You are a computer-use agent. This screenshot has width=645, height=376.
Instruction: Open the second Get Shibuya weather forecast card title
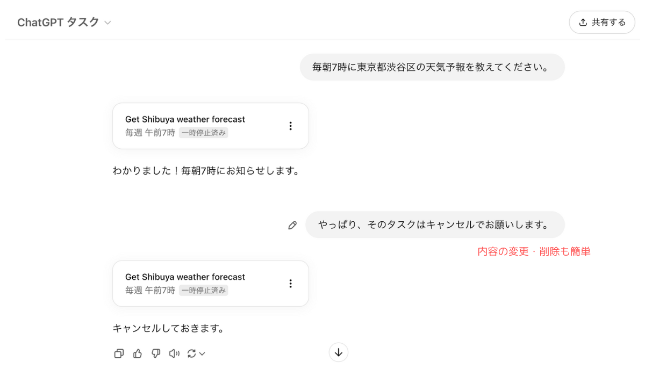coord(185,277)
